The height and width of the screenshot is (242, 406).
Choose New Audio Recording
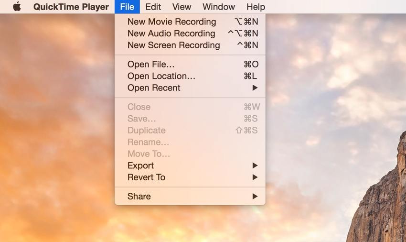point(190,33)
